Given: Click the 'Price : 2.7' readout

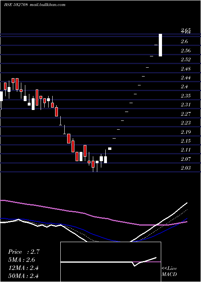Looking at the screenshot, I should click(24, 252).
